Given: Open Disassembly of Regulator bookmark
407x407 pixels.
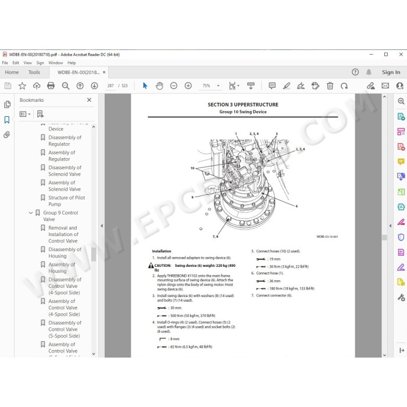Looking at the screenshot, I should 65,141.
